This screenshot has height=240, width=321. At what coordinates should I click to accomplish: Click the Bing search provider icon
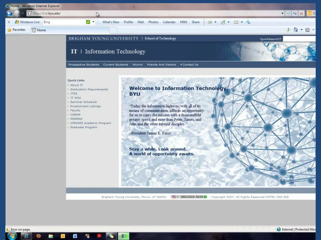(309, 13)
